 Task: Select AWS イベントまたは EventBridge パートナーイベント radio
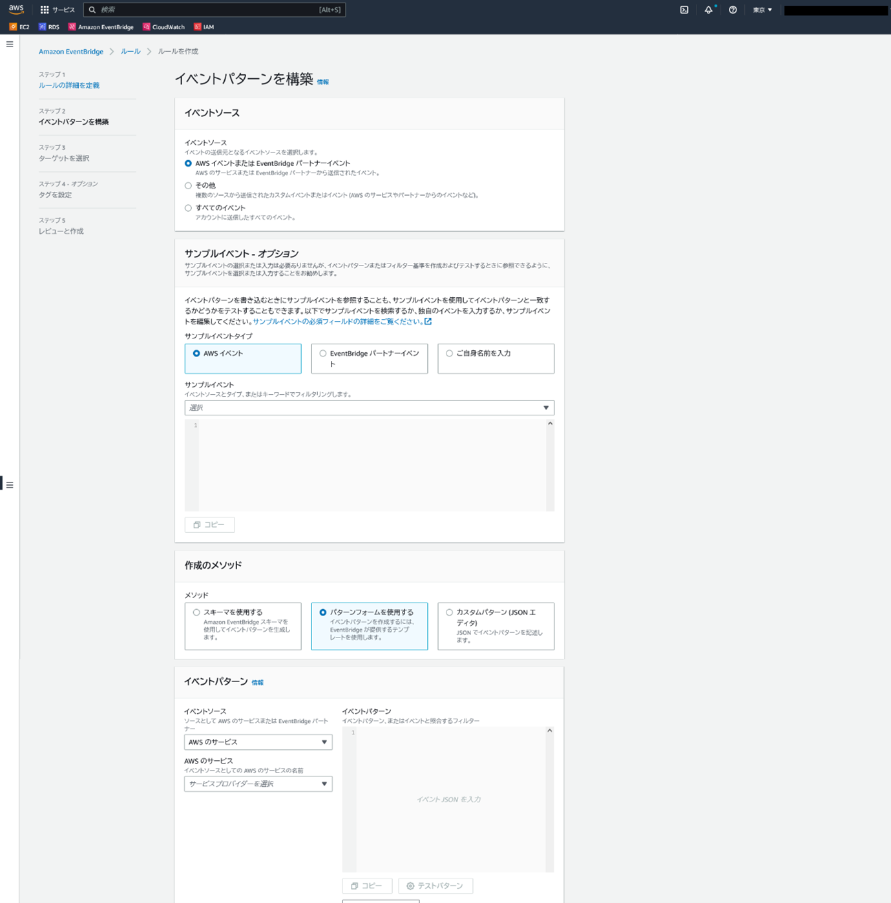[188, 163]
